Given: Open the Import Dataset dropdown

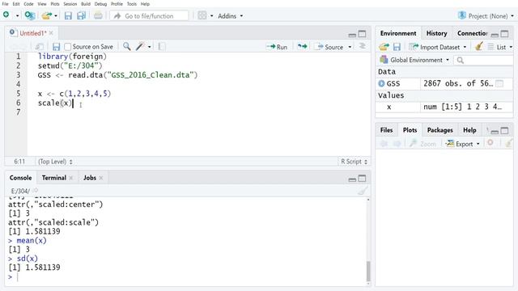Looking at the screenshot, I should click(437, 47).
